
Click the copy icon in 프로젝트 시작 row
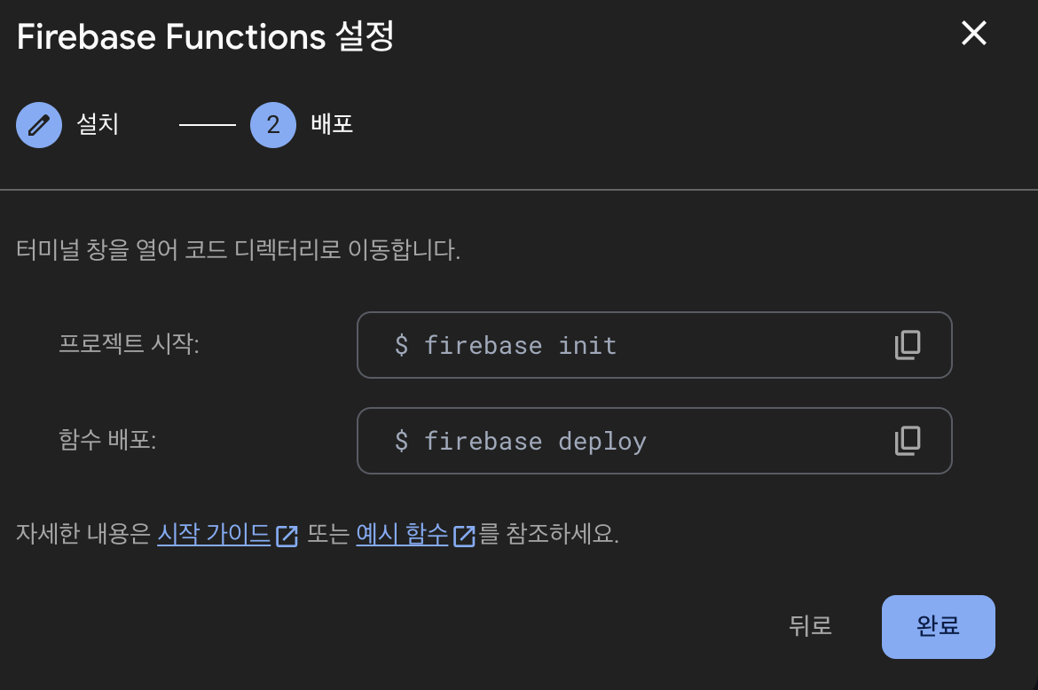pyautogui.click(x=907, y=345)
